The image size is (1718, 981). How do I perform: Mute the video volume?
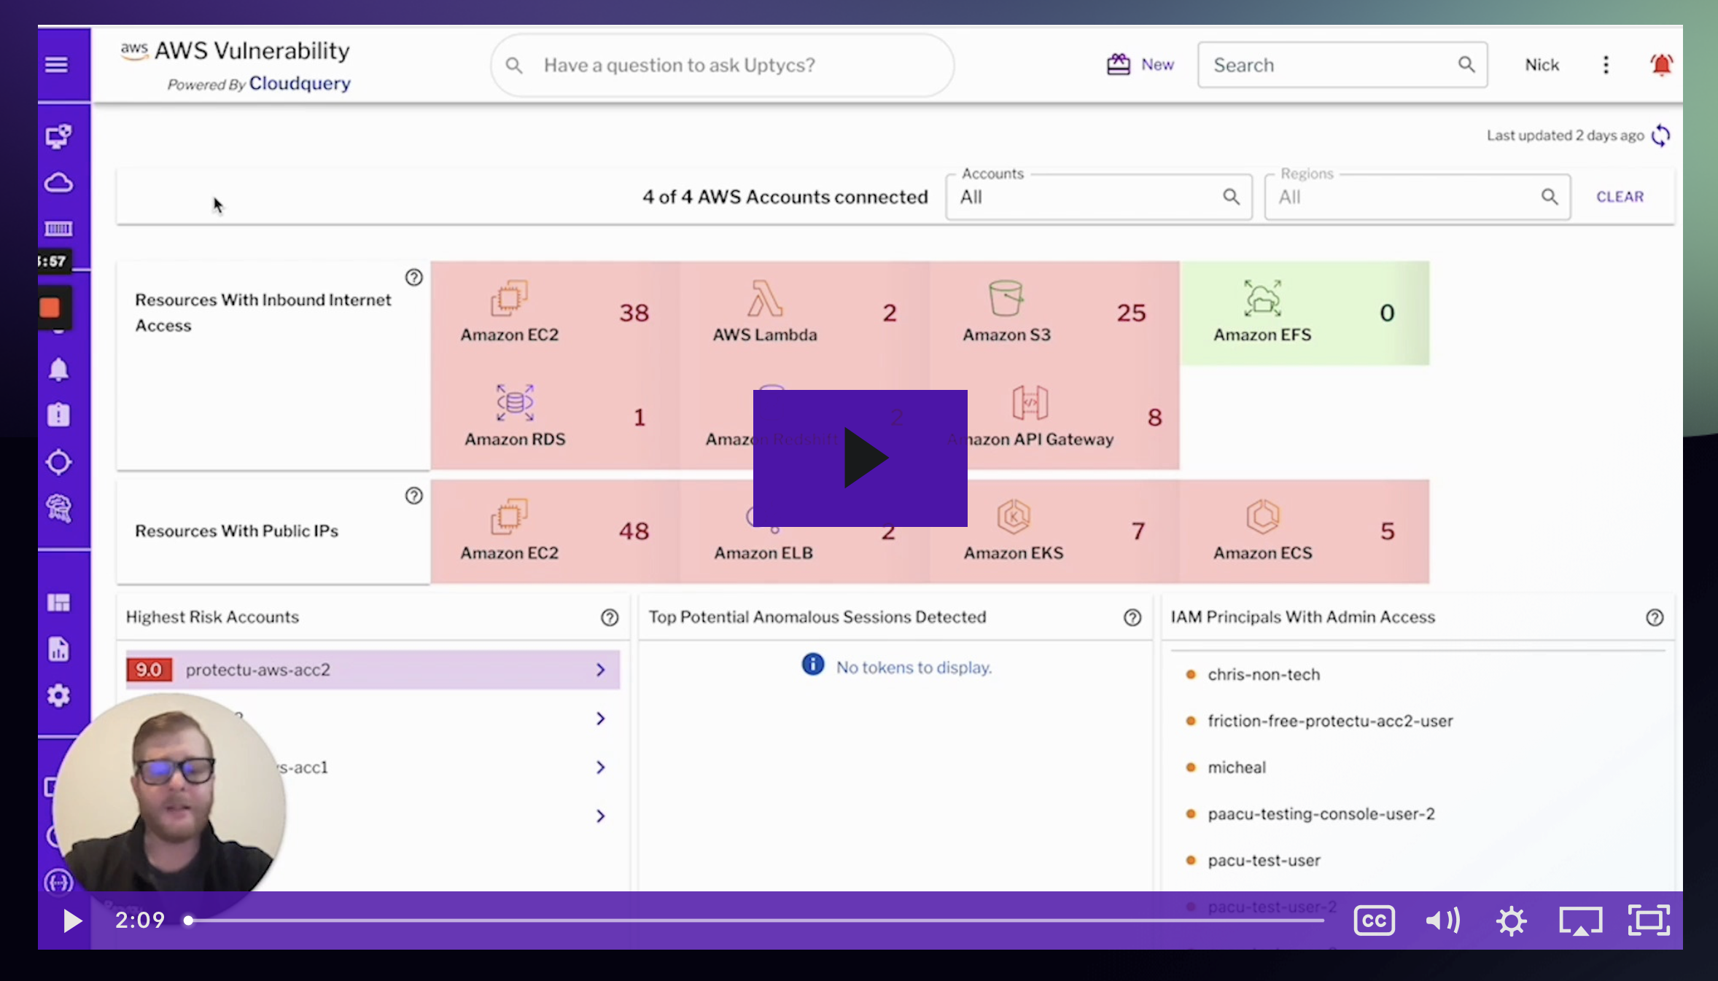pos(1442,921)
